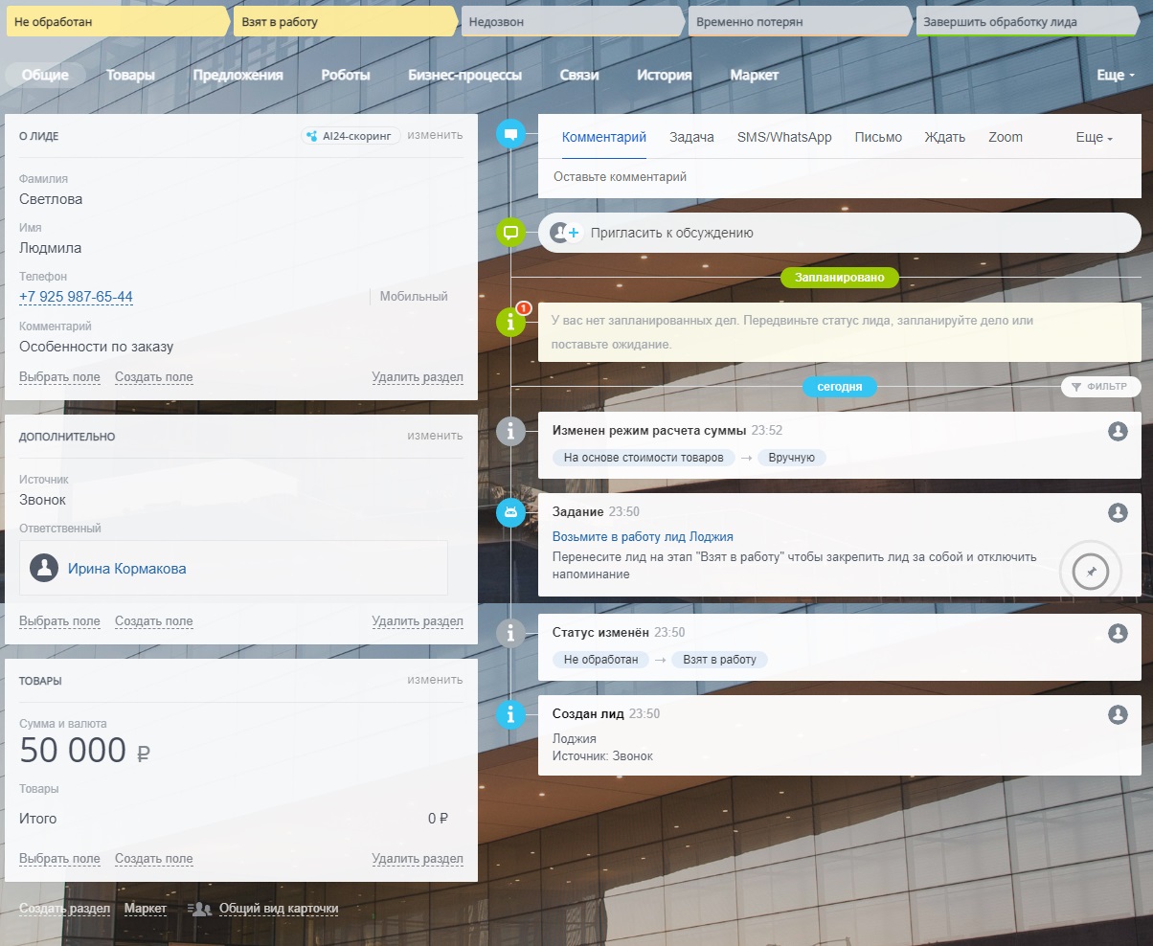Click the add-person icon next to invite text
Viewport: 1153px width, 946px height.
pos(565,233)
